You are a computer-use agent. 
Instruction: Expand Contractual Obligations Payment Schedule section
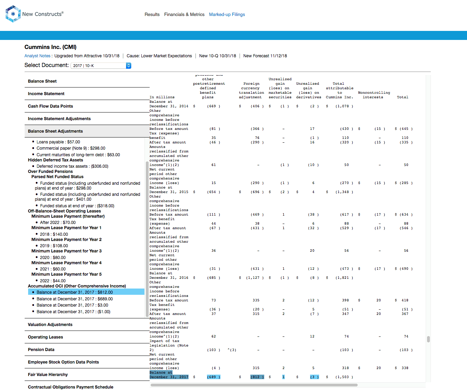(x=87, y=387)
